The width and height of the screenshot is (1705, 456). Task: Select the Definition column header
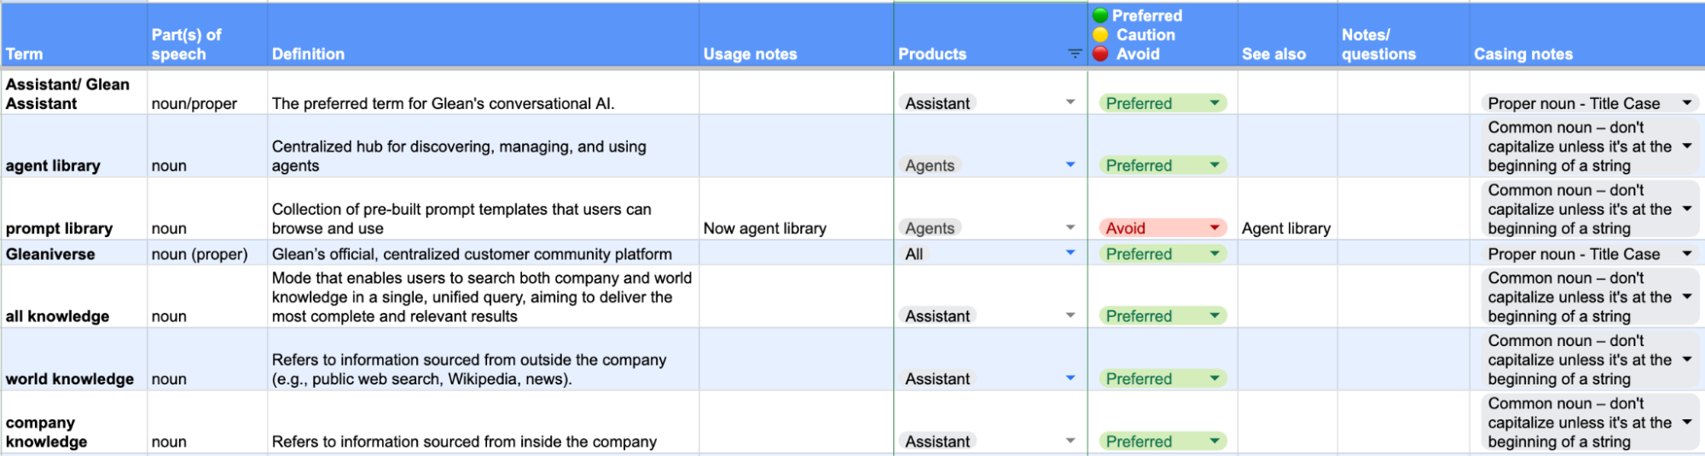[483, 35]
